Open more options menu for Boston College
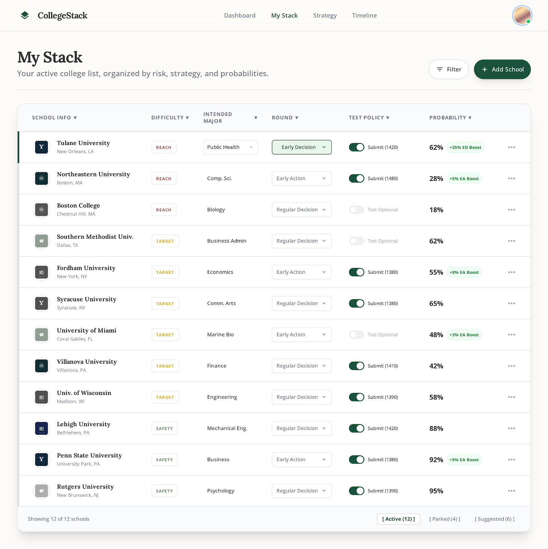The height and width of the screenshot is (549, 548). pos(511,210)
